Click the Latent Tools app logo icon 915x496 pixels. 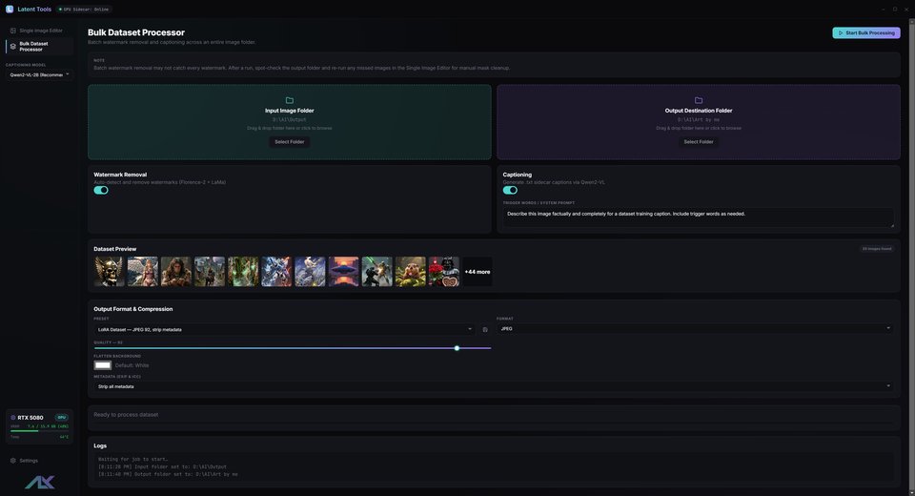pyautogui.click(x=10, y=9)
